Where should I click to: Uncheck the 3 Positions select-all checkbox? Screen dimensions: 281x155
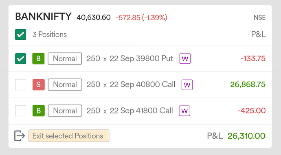coord(20,34)
